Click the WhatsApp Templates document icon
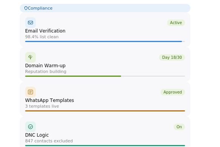This screenshot has height=147, width=220. click(31, 92)
